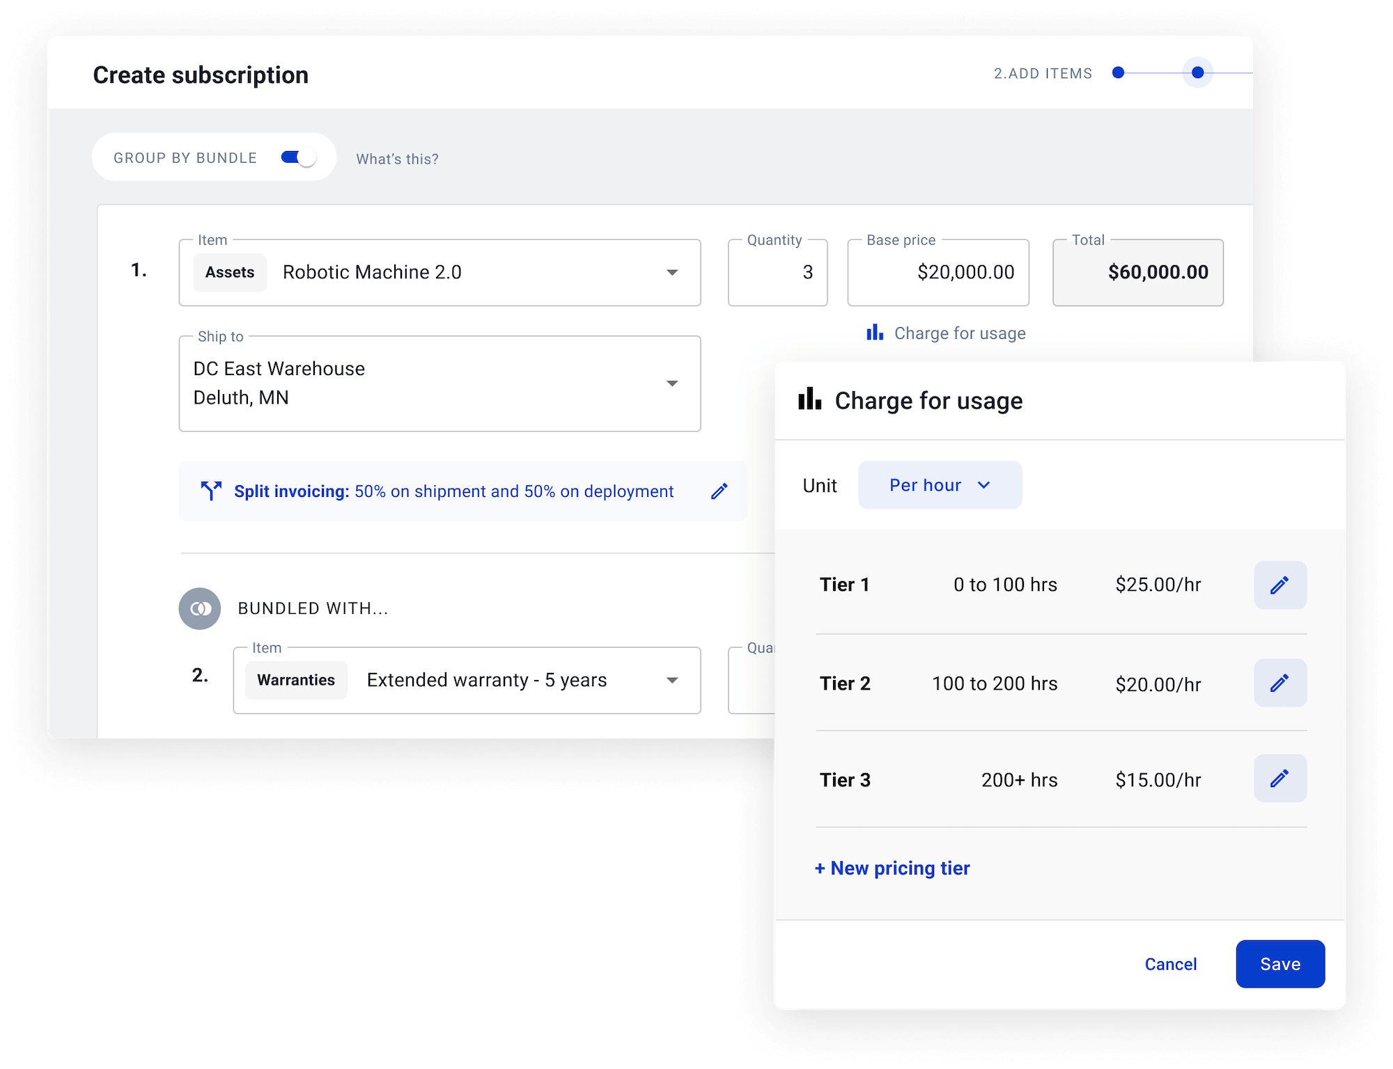1393x1069 pixels.
Task: Open the Ship to warehouse dropdown
Action: (x=671, y=383)
